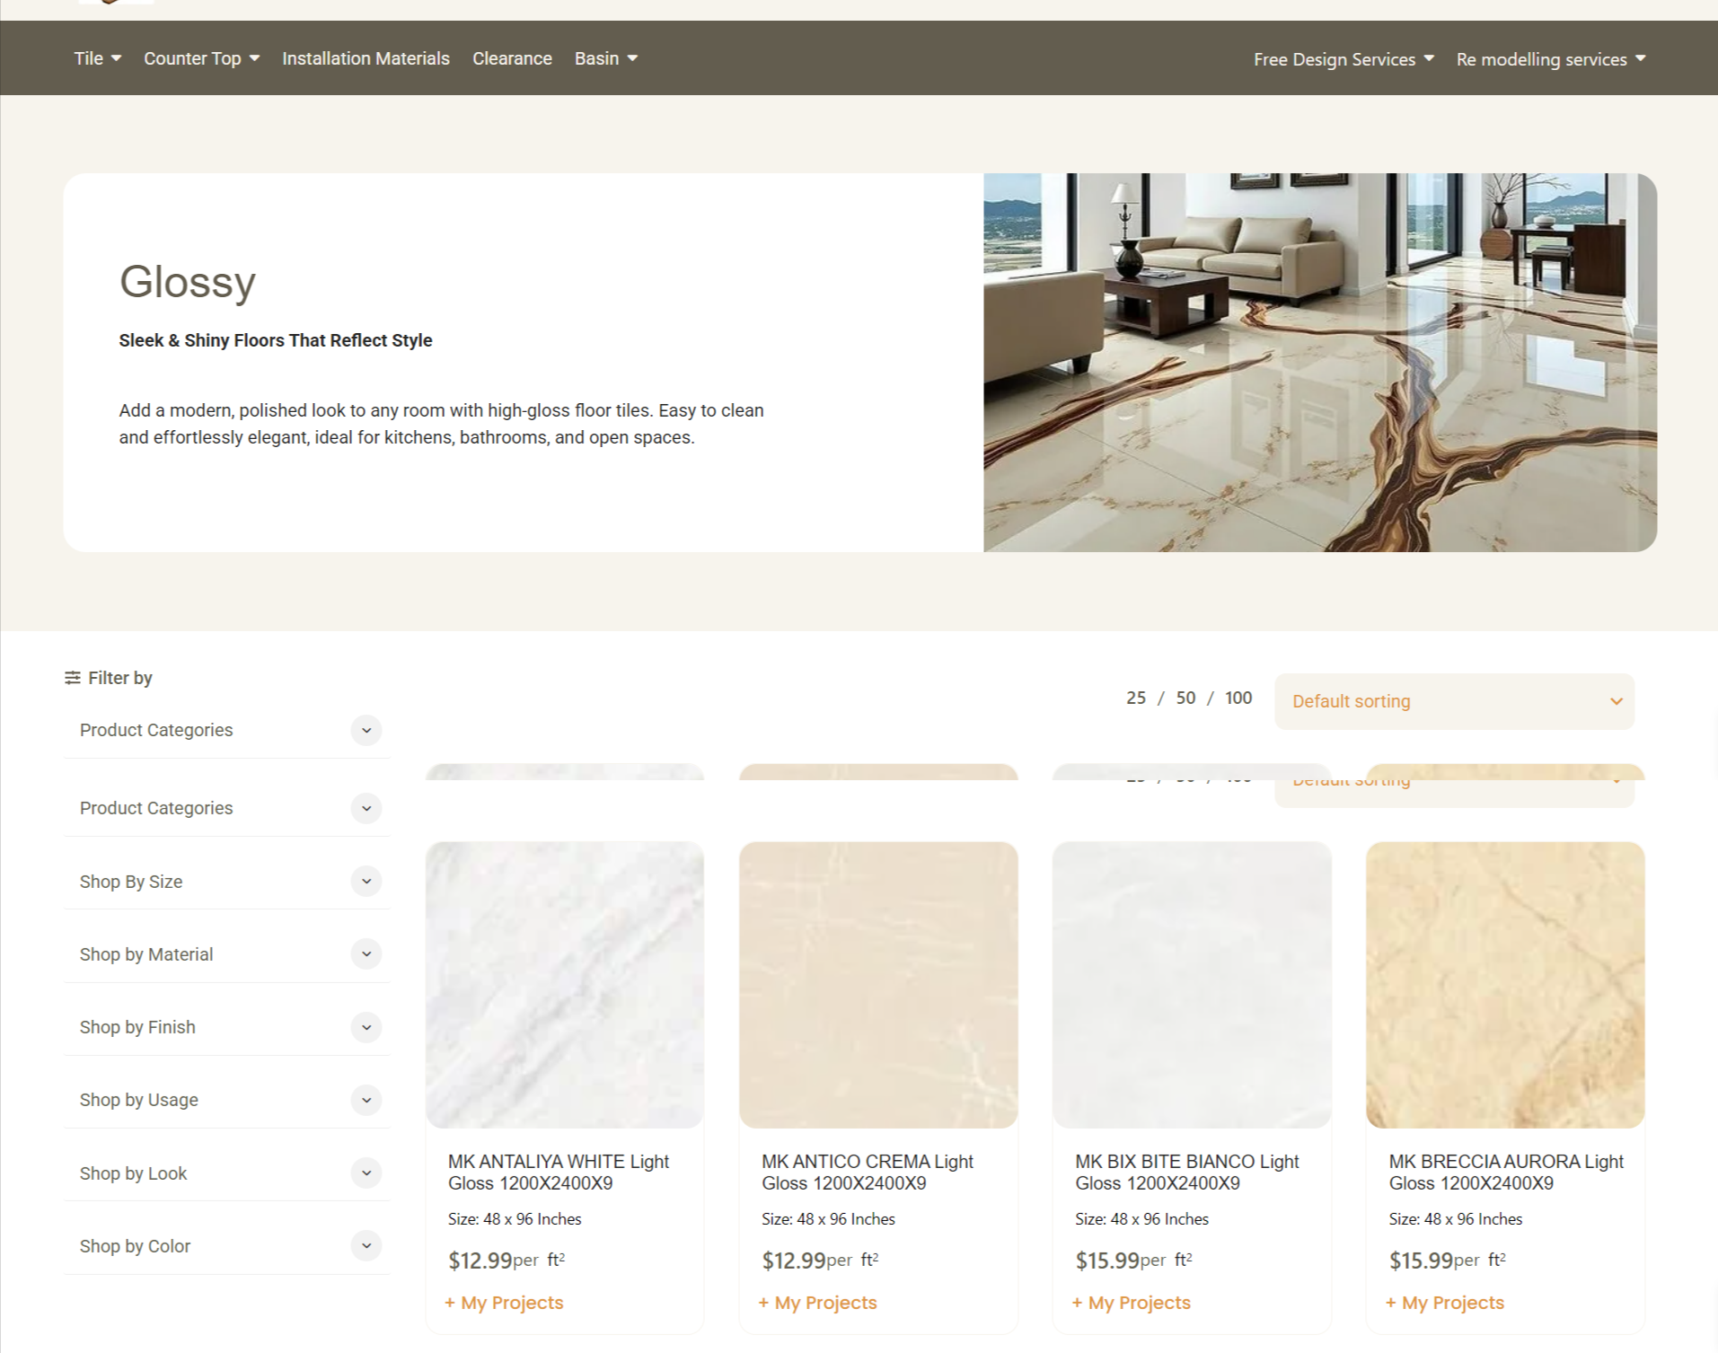Viewport: 1718px width, 1353px height.
Task: Open the Clearance menu item
Action: pos(512,58)
